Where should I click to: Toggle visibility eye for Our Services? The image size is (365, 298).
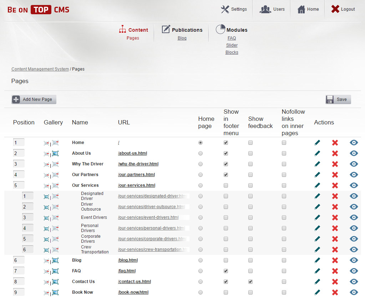(354, 185)
